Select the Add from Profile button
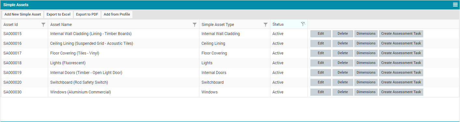460x122 pixels. pyautogui.click(x=117, y=14)
